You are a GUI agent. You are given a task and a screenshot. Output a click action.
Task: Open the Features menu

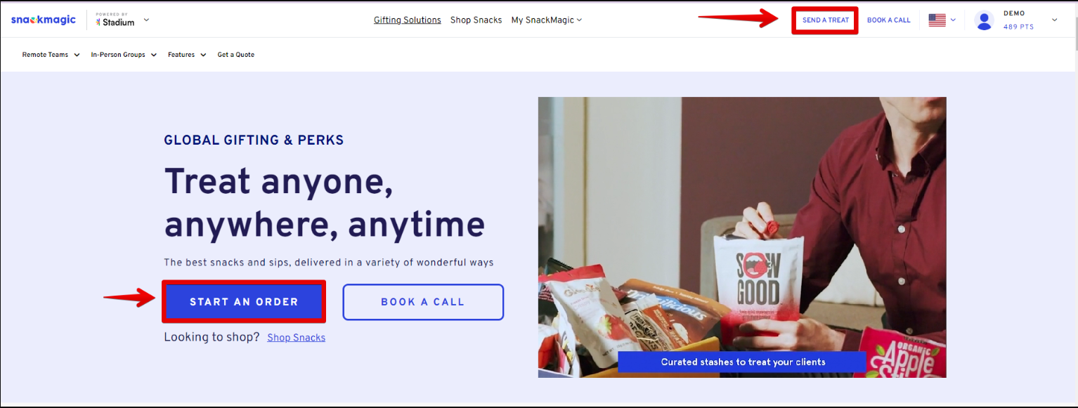187,55
